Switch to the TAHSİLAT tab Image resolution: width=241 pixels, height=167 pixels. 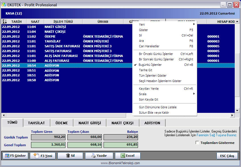pos(37,123)
